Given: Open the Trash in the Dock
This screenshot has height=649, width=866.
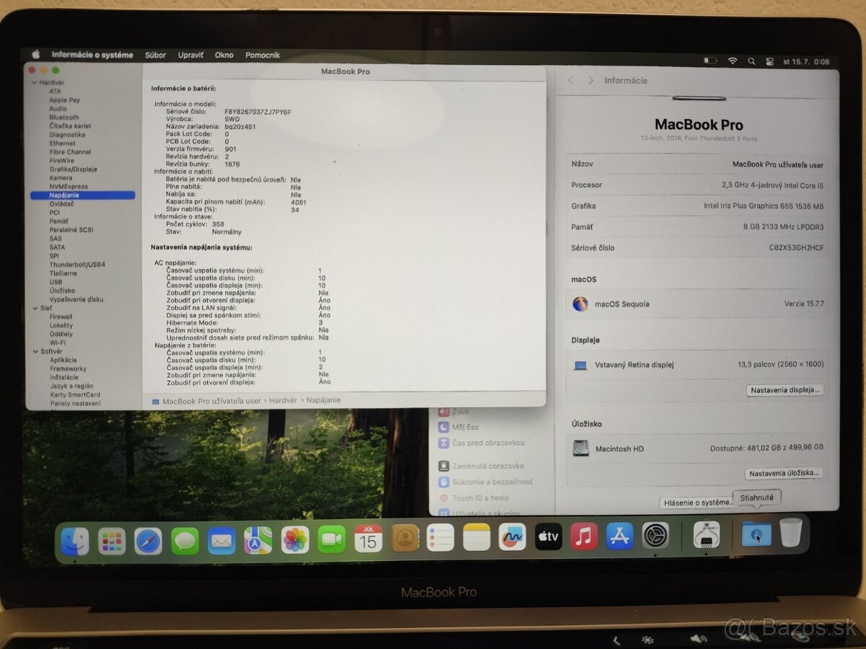Looking at the screenshot, I should (x=791, y=532).
